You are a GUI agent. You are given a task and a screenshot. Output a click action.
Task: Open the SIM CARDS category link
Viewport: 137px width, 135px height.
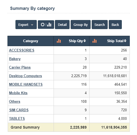click(19, 110)
